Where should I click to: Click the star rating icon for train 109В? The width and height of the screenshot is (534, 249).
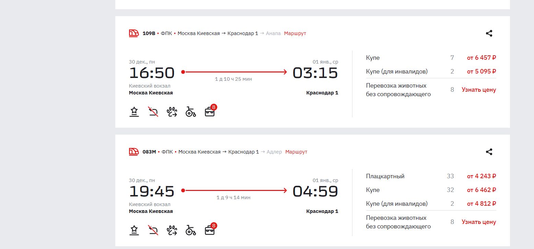(134, 112)
